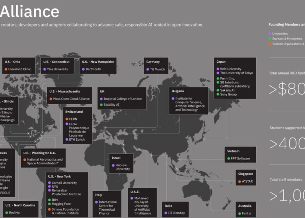Viewport: 305px width, 218px height.
Task: Select the "Founding Members" legend heading
Action: (x=287, y=24)
